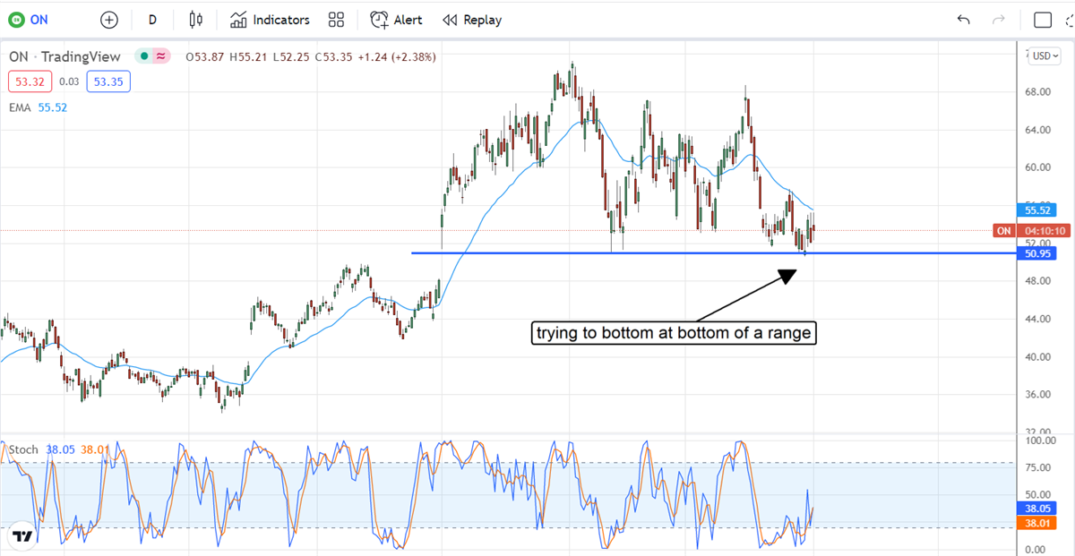Viewport: 1075px width, 556px height.
Task: Open the indicator templates grid icon
Action: (336, 20)
